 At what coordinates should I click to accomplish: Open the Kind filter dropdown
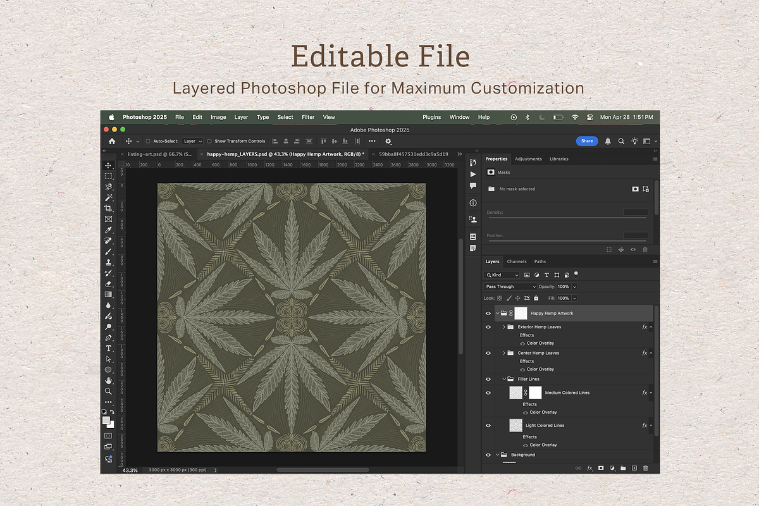coord(502,275)
